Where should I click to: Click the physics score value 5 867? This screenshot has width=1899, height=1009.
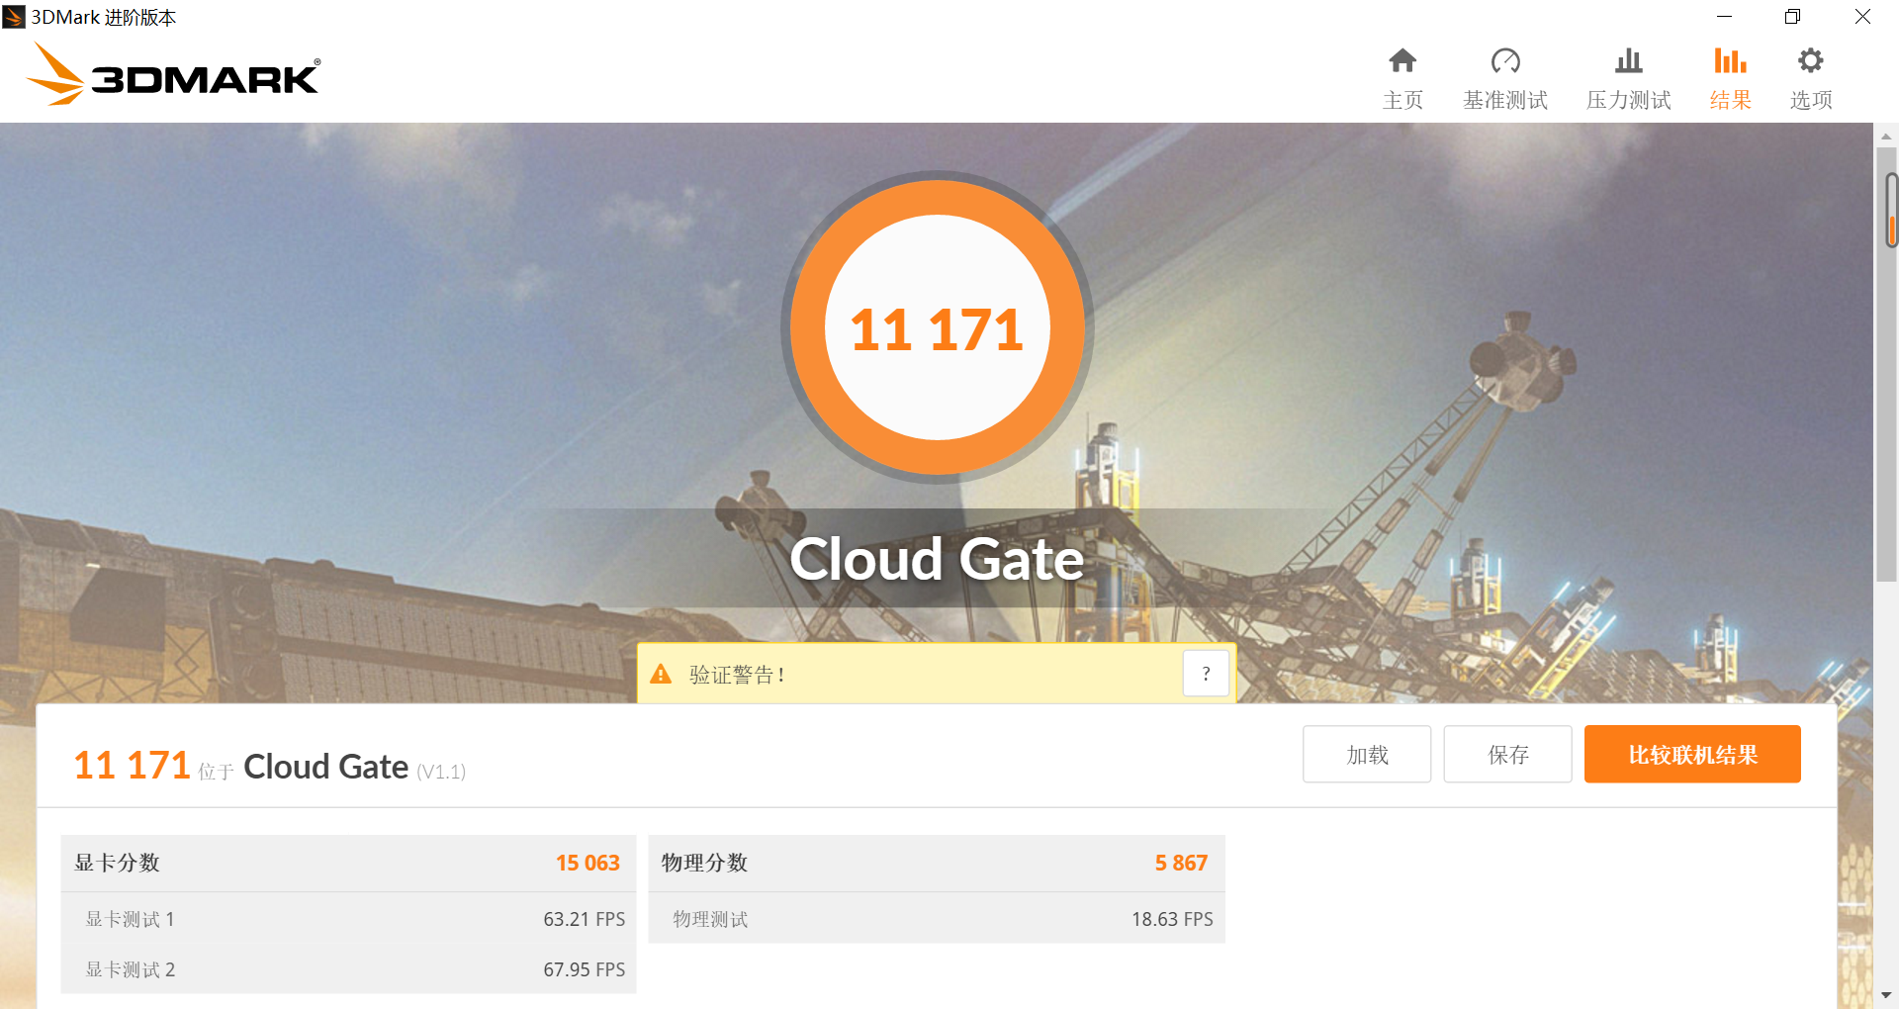tap(1181, 863)
